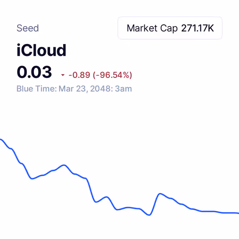The image size is (239, 239).
Task: Open the Market Cap 271.17K box
Action: click(170, 28)
